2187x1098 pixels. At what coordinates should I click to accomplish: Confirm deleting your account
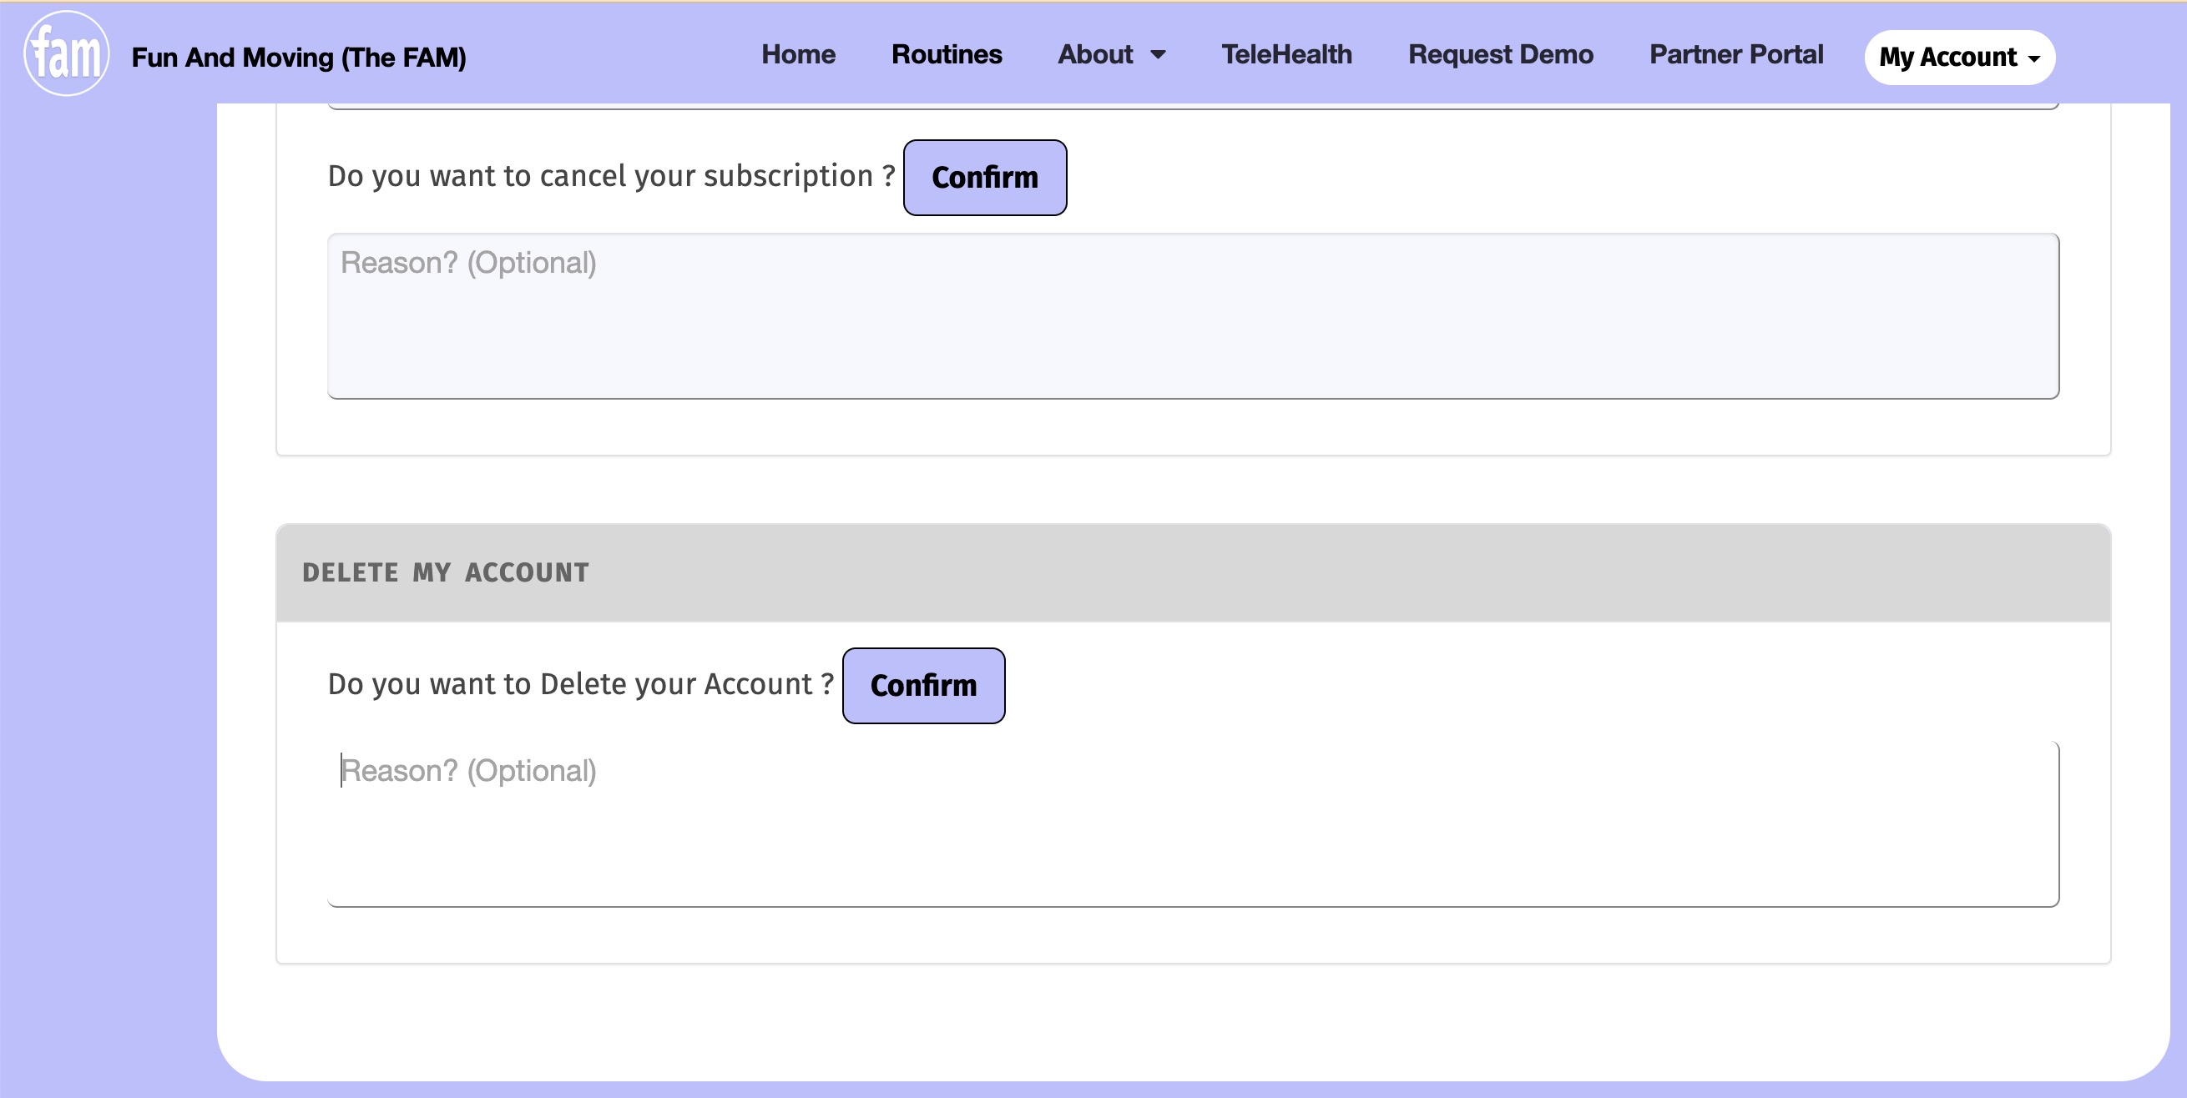tap(924, 686)
